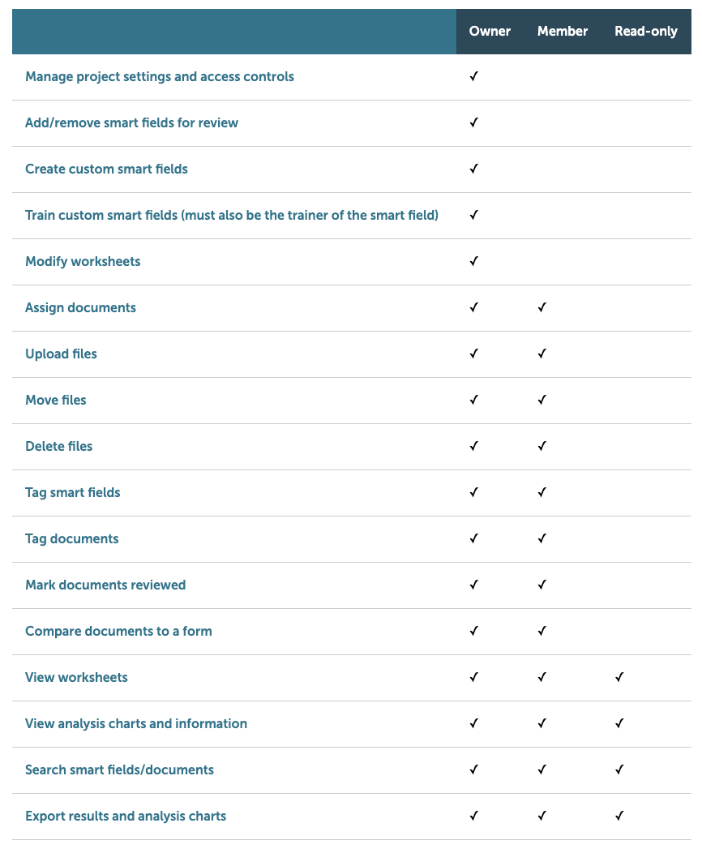Image resolution: width=702 pixels, height=853 pixels.
Task: Click the "Add/remove smart fields for review" label
Action: pyautogui.click(x=131, y=122)
